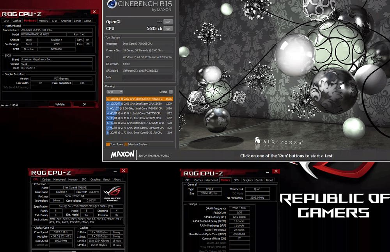Screen dimensions: 390x252
Task: Click the AixSponza logo in render
Action: click(278, 141)
